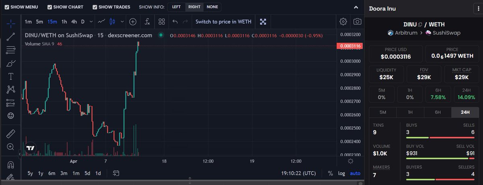Select the zoom in tool
The width and height of the screenshot is (483, 185).
coord(11,147)
